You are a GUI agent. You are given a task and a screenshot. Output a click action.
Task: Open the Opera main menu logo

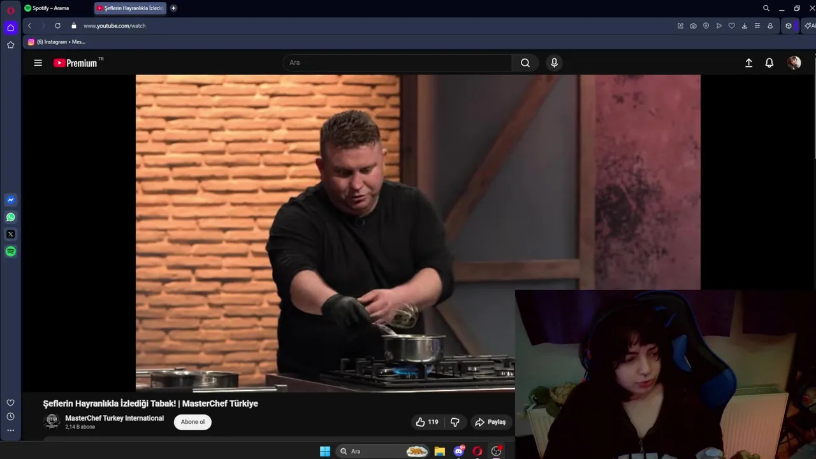[x=10, y=10]
